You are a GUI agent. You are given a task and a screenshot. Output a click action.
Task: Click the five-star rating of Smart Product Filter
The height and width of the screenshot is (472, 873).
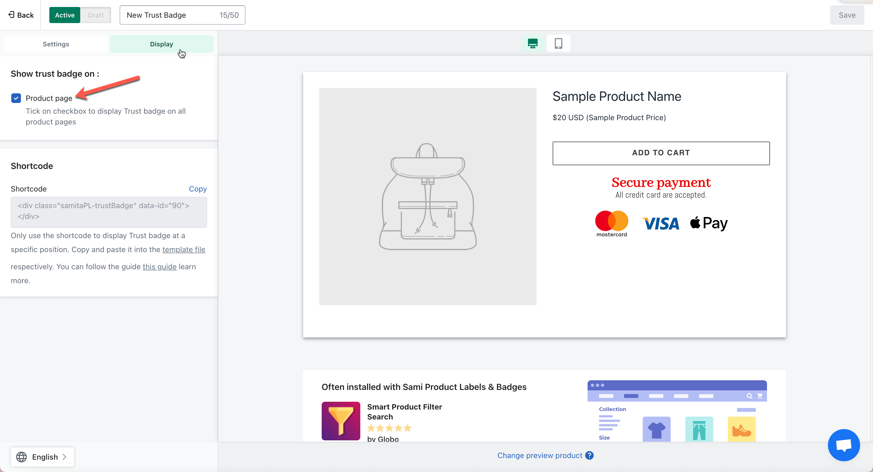[389, 428]
